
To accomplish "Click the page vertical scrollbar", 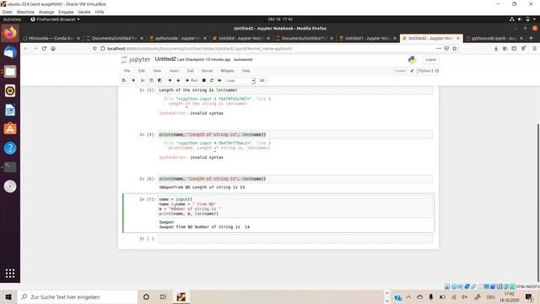I will coord(538,202).
